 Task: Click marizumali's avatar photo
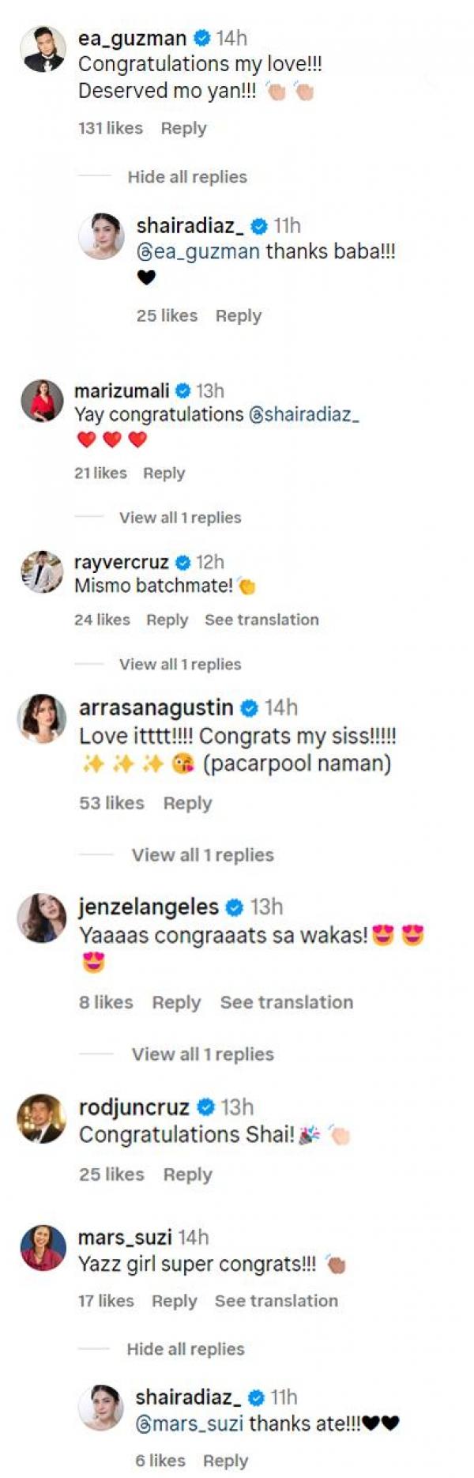[x=42, y=402]
